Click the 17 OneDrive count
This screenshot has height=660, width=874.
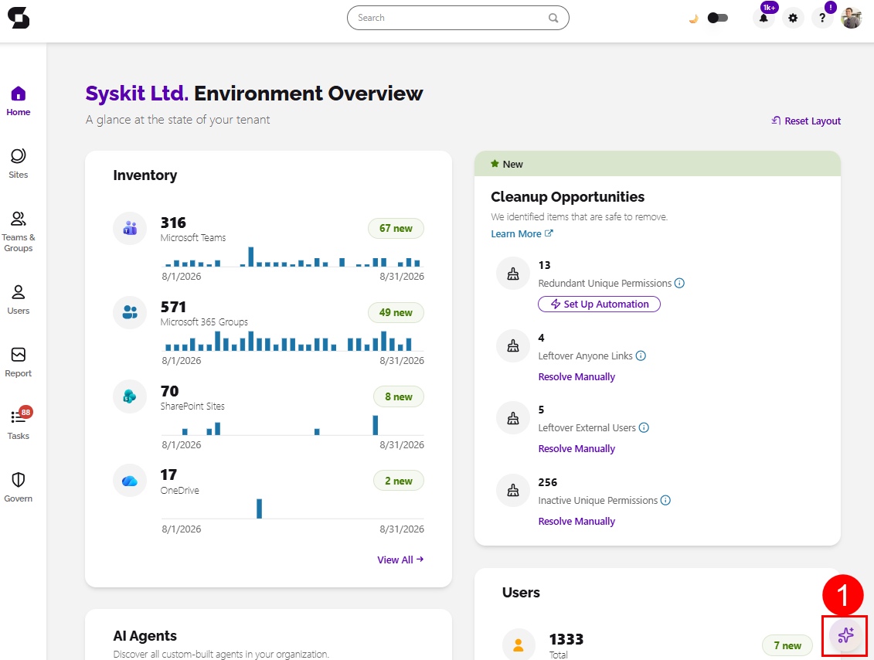click(168, 475)
